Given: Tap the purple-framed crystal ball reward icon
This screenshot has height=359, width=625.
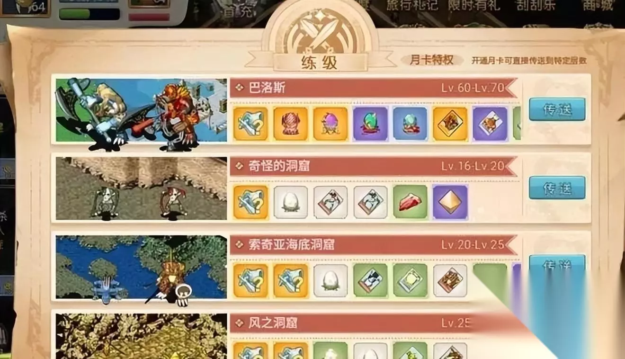Looking at the screenshot, I should tap(371, 124).
